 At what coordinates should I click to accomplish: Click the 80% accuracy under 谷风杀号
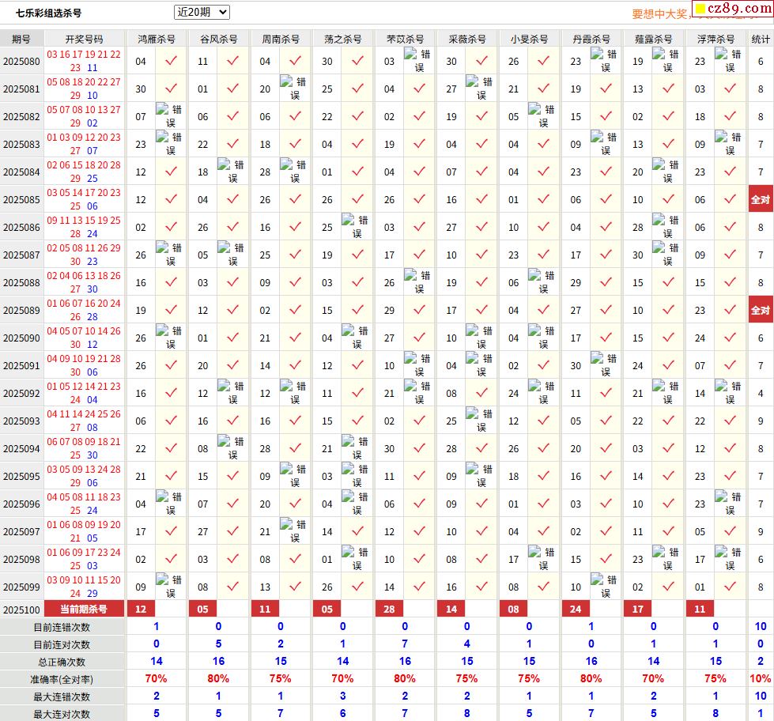[218, 678]
